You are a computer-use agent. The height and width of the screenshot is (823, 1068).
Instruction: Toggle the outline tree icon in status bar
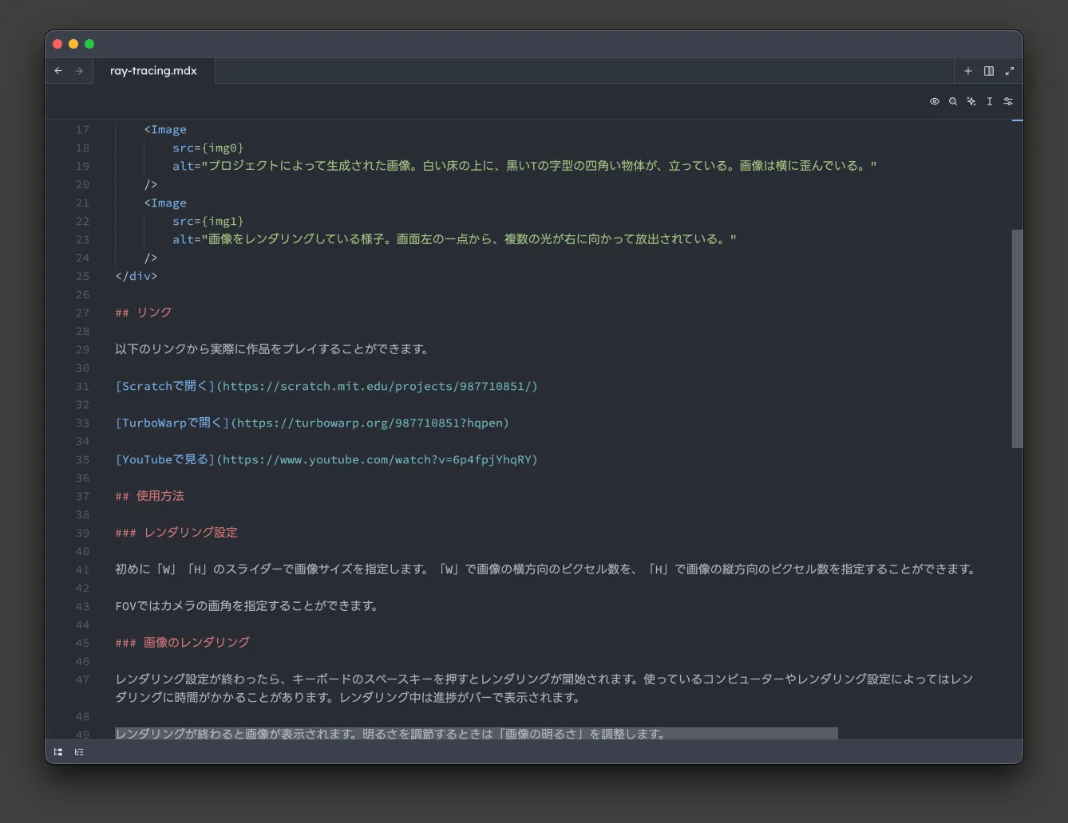(57, 751)
